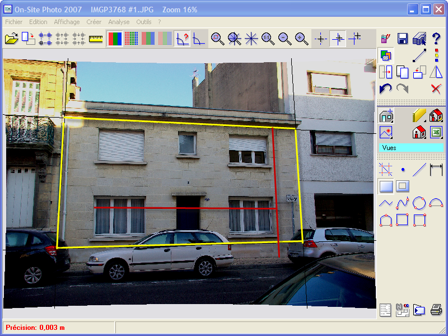
Task: Click the red yellow blue color squares
Action: point(436,55)
